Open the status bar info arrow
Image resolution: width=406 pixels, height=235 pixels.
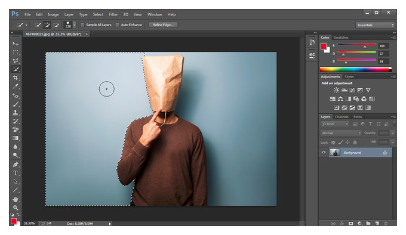tap(110, 224)
